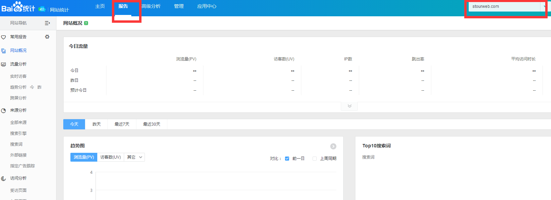Image resolution: width=551 pixels, height=200 pixels.
Task: Click the green help icon next to 网站概况
Action: 86,23
